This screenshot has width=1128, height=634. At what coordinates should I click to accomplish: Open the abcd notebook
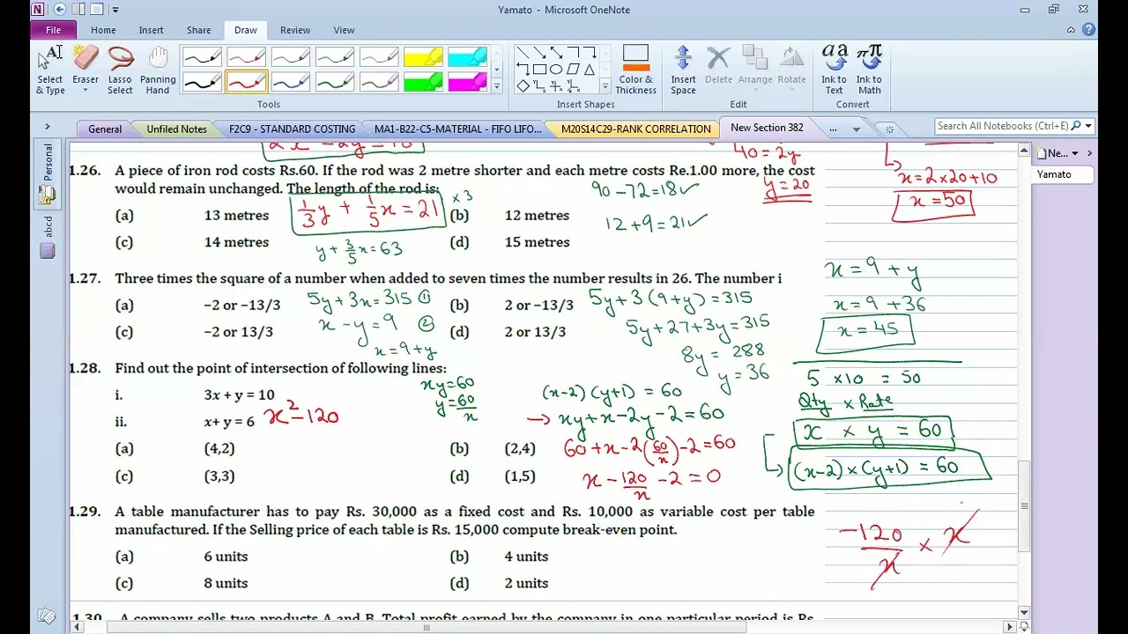click(x=48, y=236)
